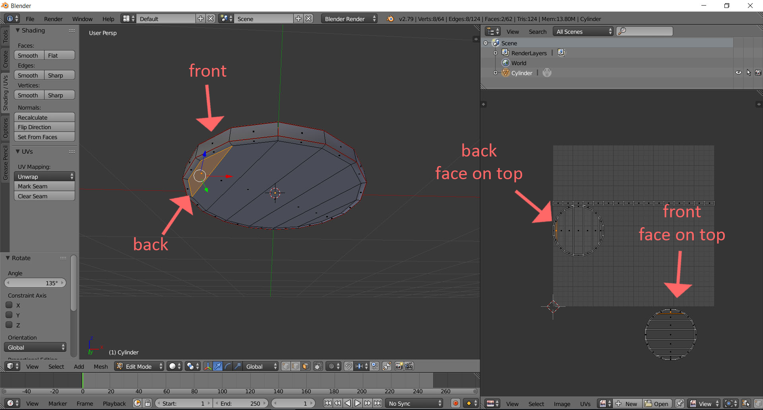The width and height of the screenshot is (763, 410).
Task: Jump to first frame in timeline
Action: click(328, 403)
